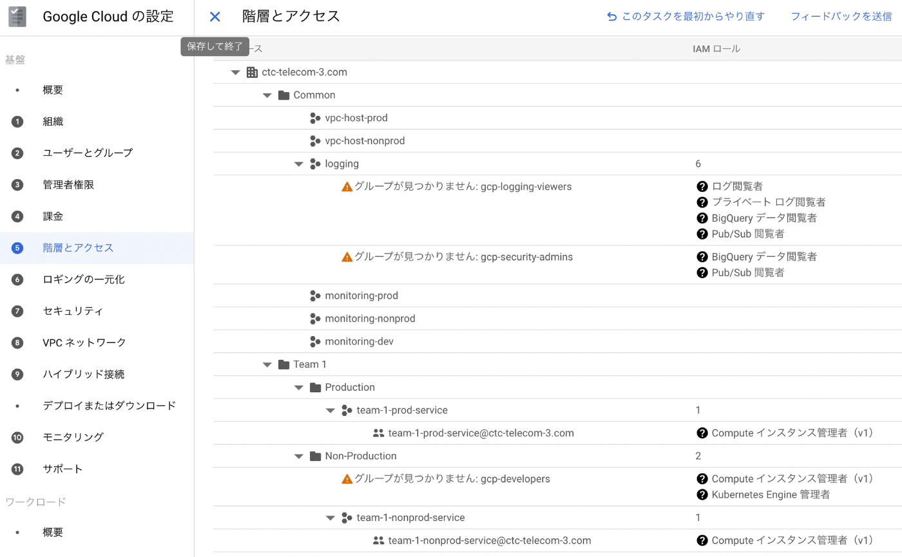Select step 5 階層とアクセス sidebar item
The image size is (902, 557).
pos(97,248)
